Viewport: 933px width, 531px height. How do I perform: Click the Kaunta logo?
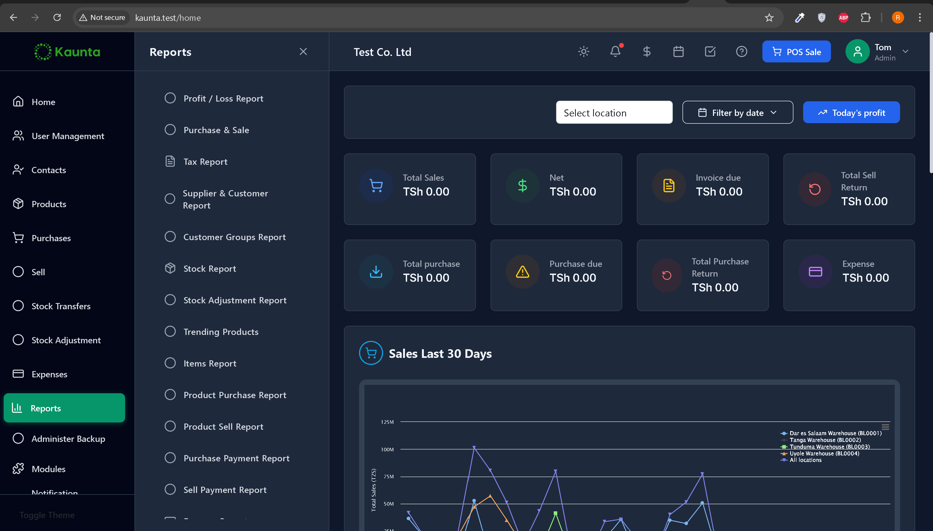pos(67,52)
